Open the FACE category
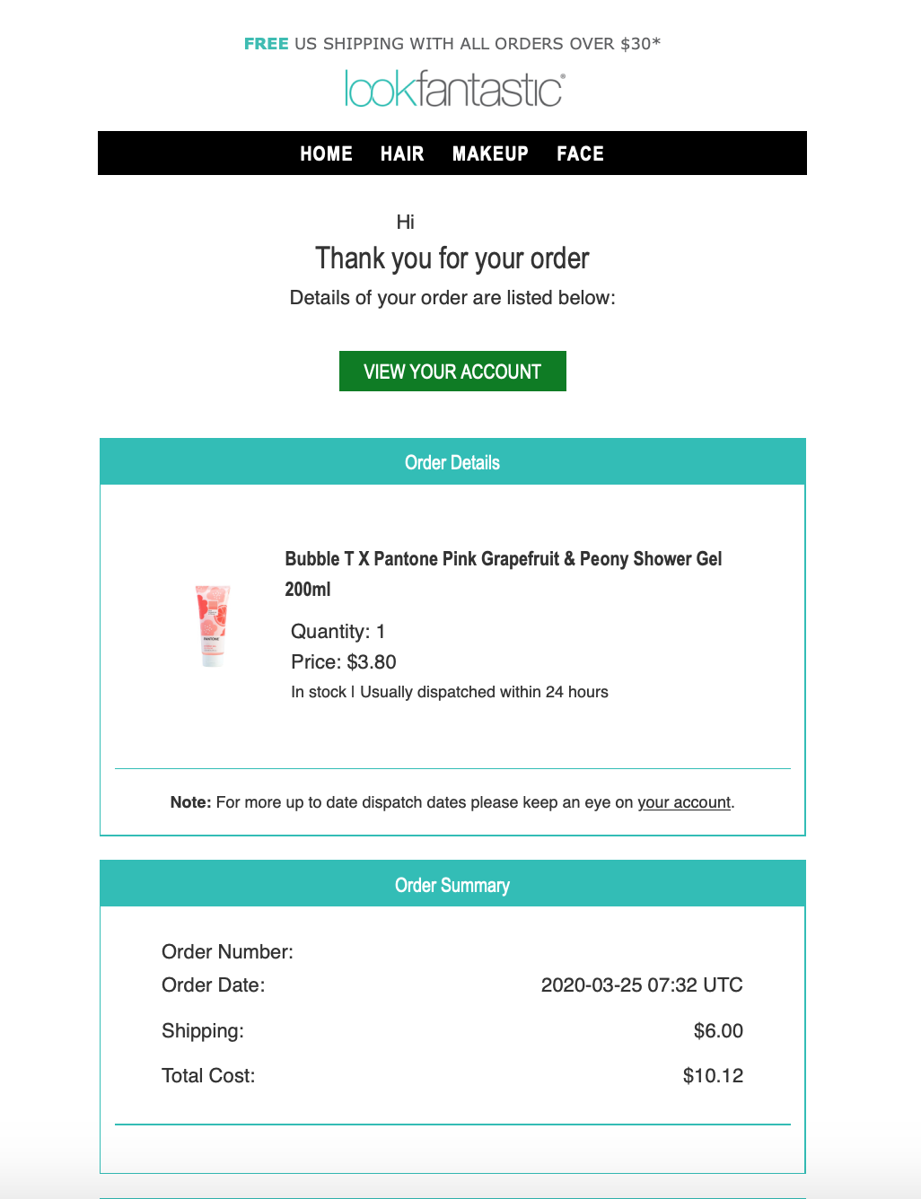This screenshot has height=1199, width=921. point(580,153)
